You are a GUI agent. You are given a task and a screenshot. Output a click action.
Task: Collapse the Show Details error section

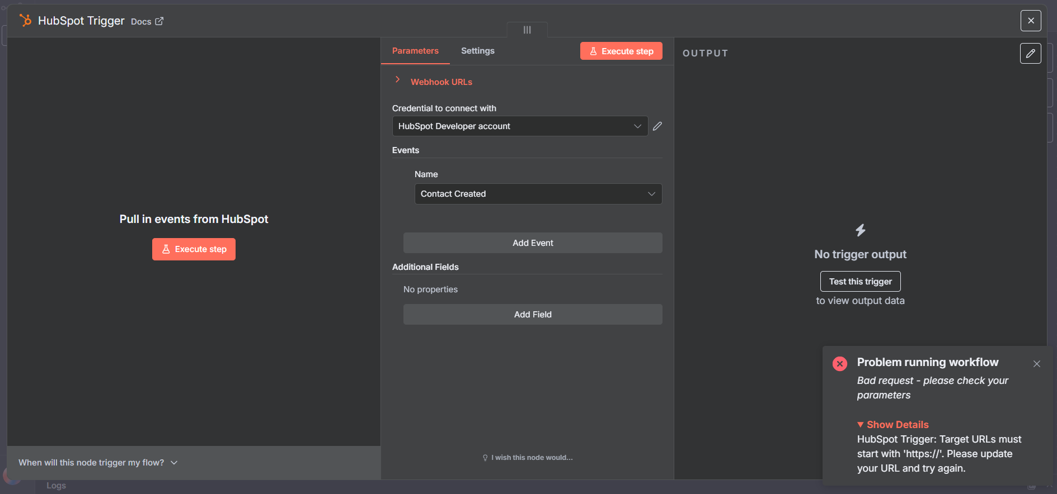(892, 425)
